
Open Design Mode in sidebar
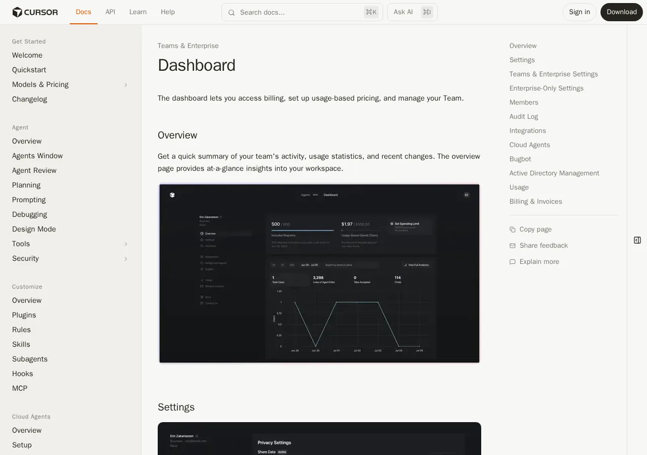(34, 229)
